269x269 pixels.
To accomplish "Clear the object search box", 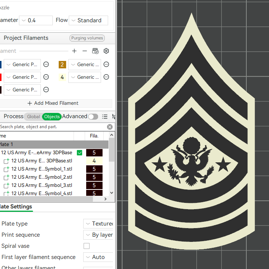I will [110, 127].
